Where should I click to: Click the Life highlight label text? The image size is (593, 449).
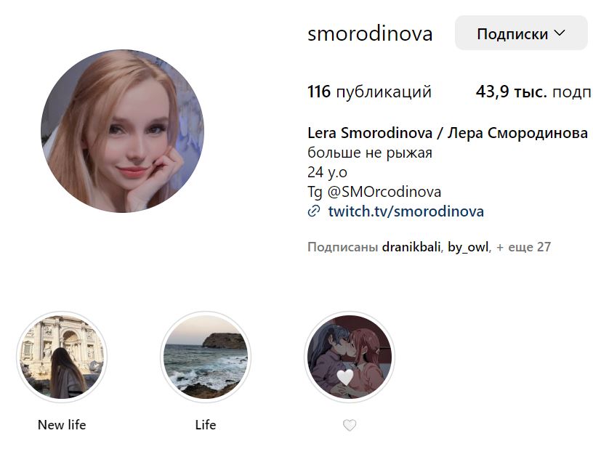206,425
